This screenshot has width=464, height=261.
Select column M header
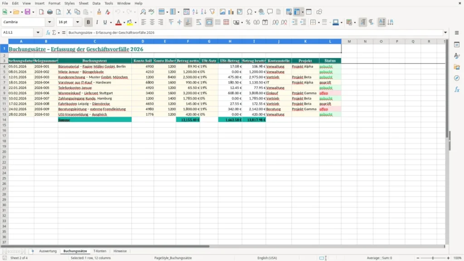[349, 41]
